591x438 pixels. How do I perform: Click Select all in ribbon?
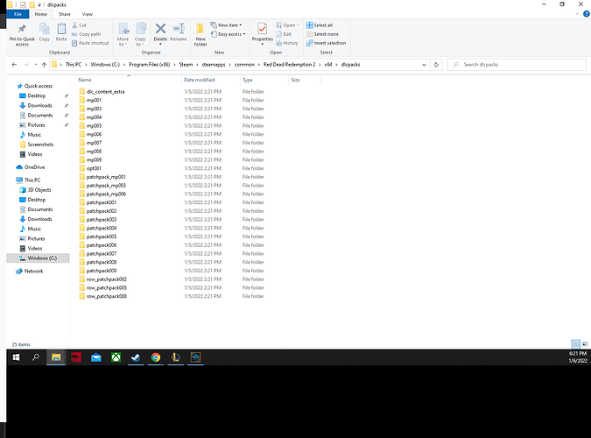pyautogui.click(x=320, y=25)
